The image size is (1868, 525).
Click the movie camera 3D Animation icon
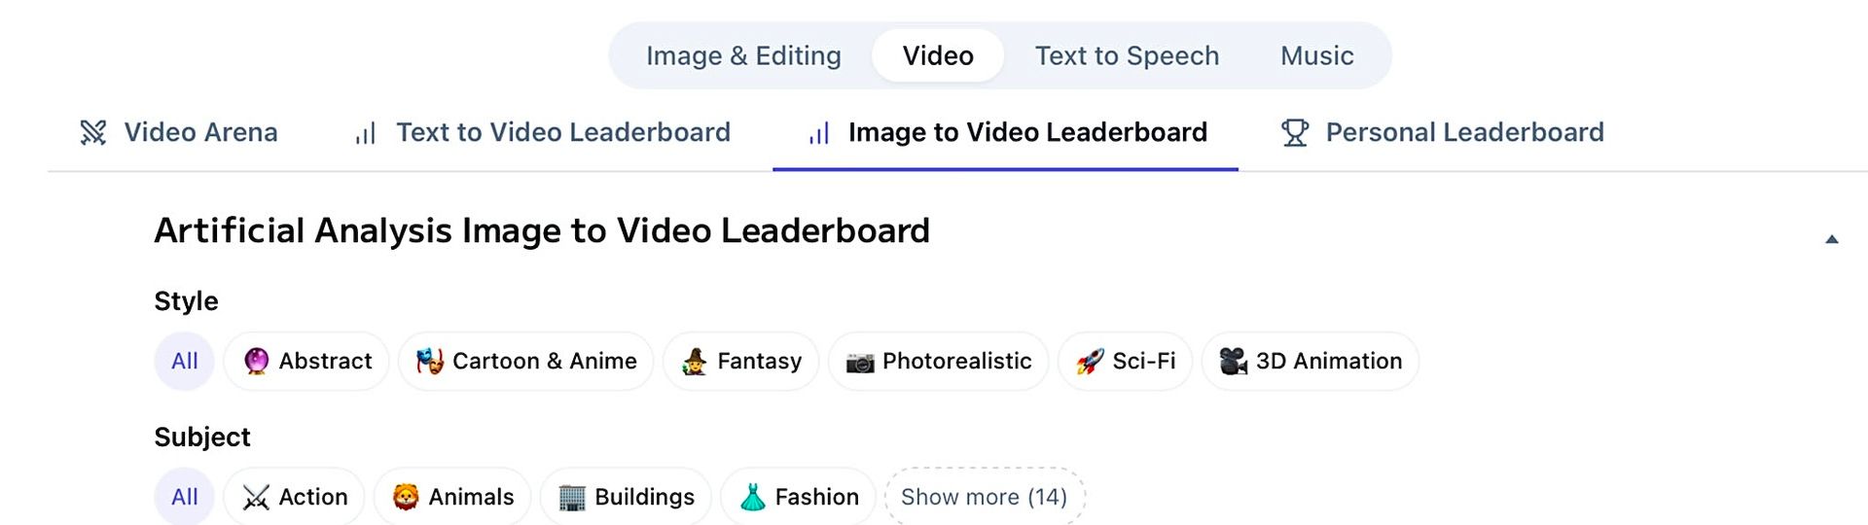(x=1233, y=362)
